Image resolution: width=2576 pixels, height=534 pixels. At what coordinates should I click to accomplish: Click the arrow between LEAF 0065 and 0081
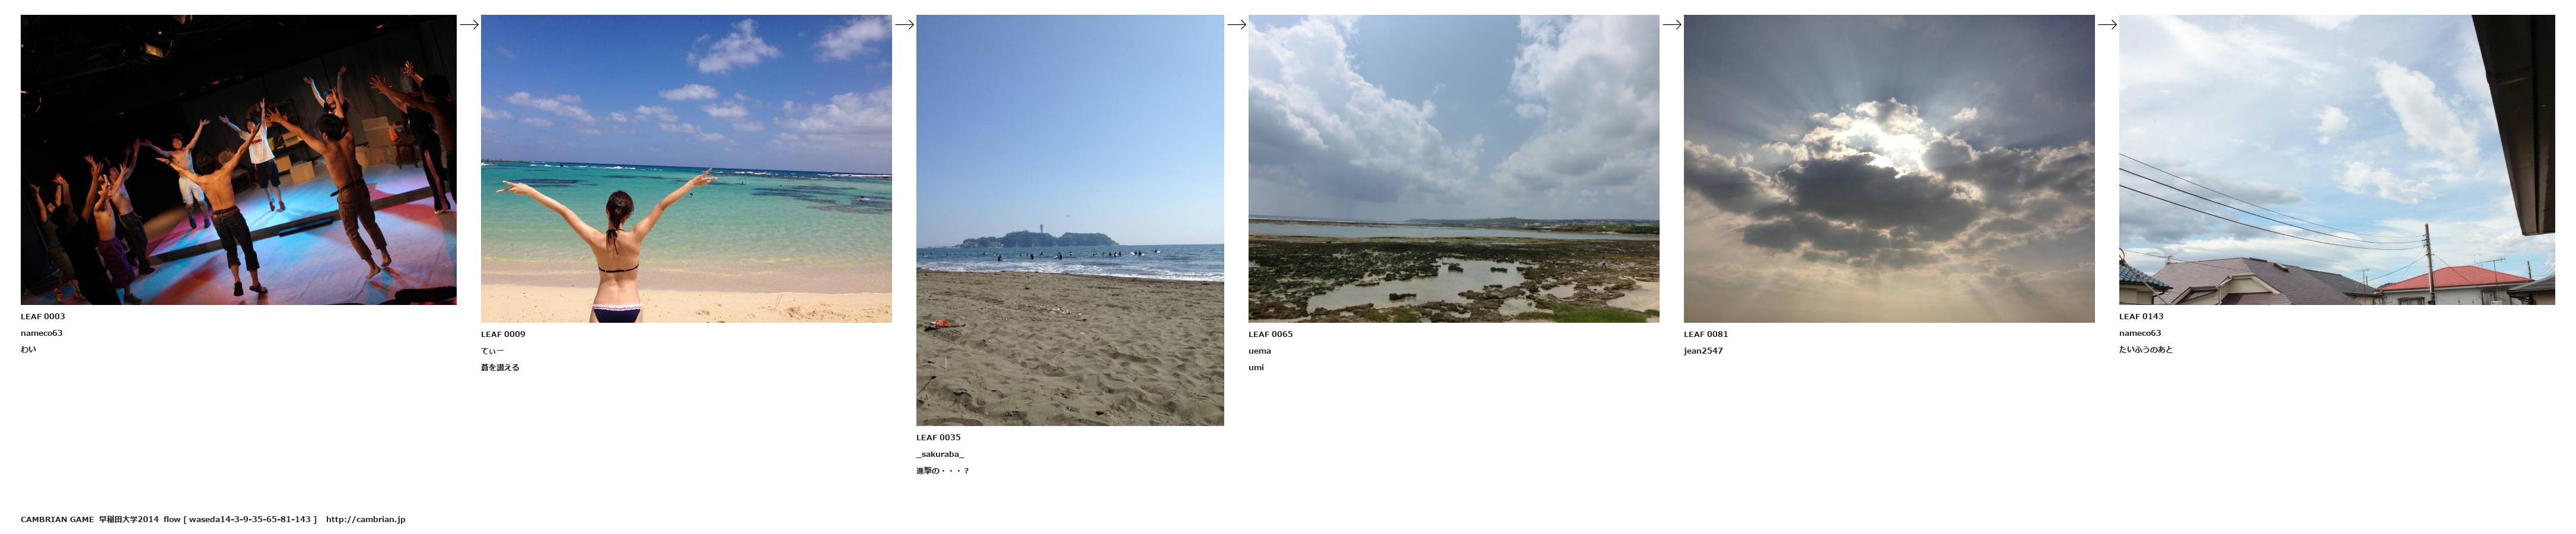pyautogui.click(x=1671, y=25)
